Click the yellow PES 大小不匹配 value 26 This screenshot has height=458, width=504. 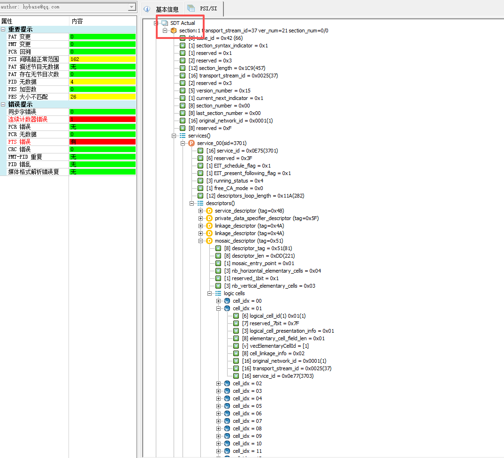click(102, 97)
